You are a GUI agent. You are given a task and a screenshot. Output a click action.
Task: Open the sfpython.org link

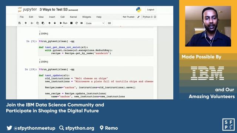80,128
